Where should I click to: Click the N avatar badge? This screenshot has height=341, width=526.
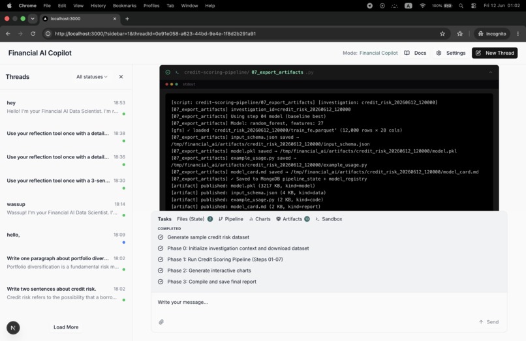tap(13, 327)
